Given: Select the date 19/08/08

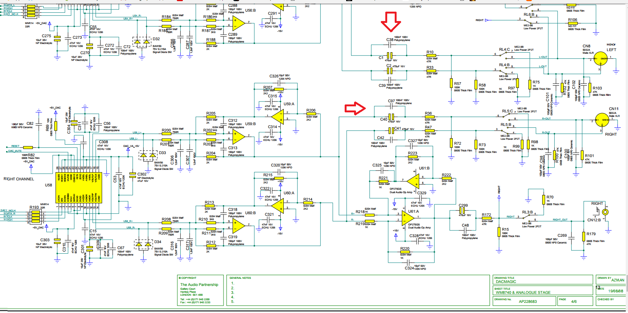Looking at the screenshot, I should [616, 291].
